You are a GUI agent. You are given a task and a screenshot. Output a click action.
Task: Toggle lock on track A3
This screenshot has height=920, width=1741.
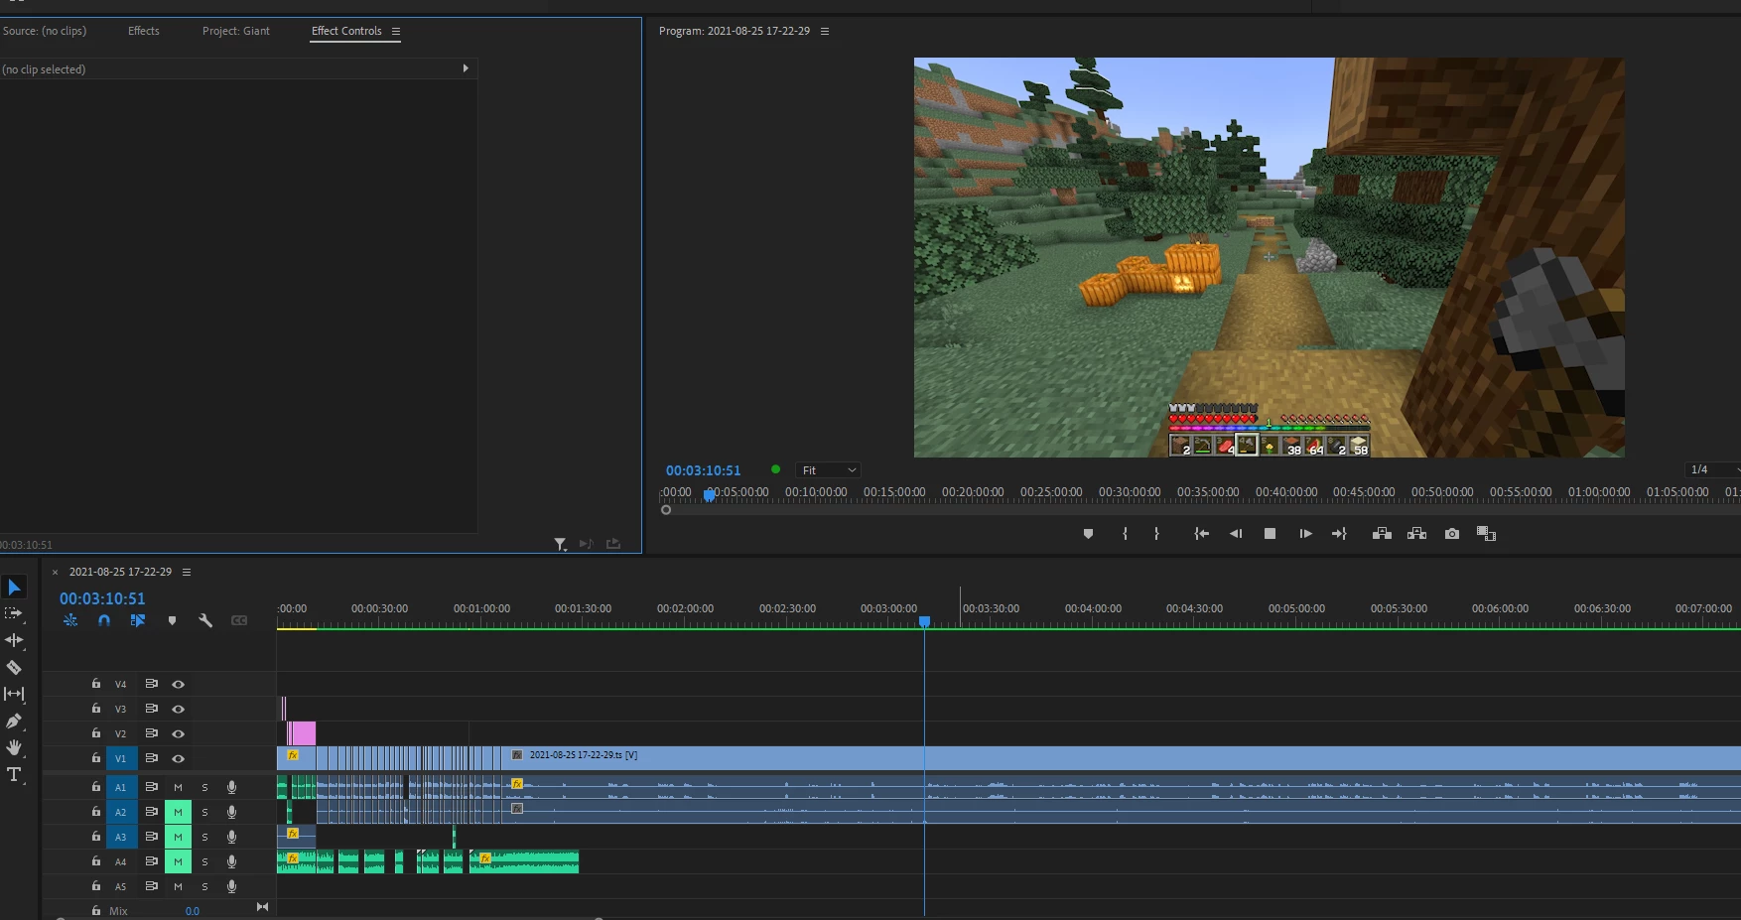point(96,837)
